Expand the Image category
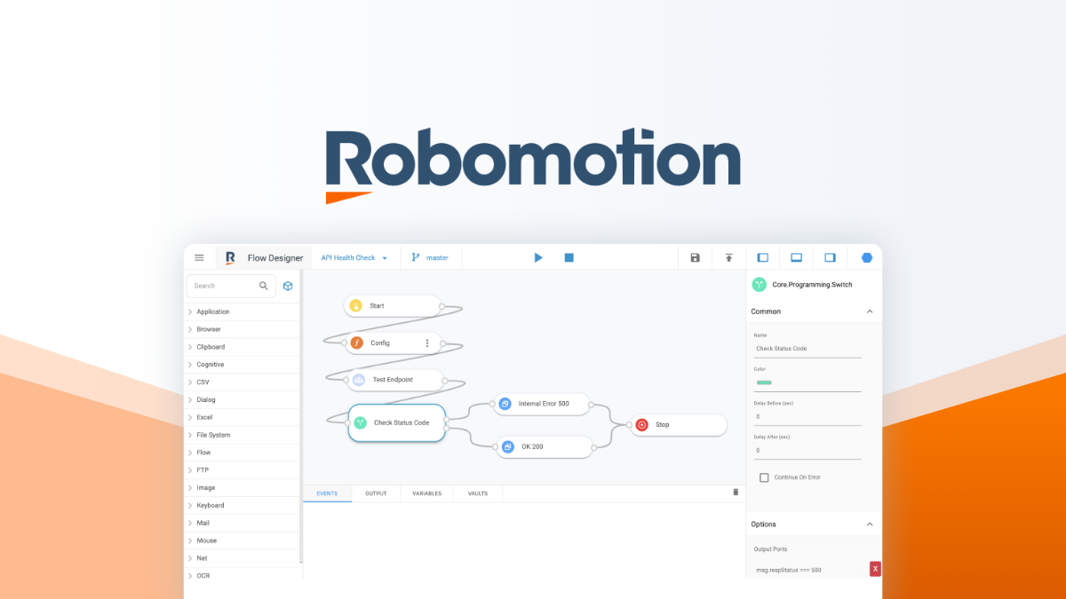This screenshot has width=1066, height=599. coord(243,488)
